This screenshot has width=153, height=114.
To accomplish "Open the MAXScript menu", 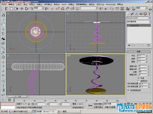I will (110, 4).
